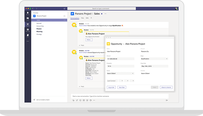The image size is (203, 116).
Task: Open Sales channel row more options
Action: (x=64, y=20)
